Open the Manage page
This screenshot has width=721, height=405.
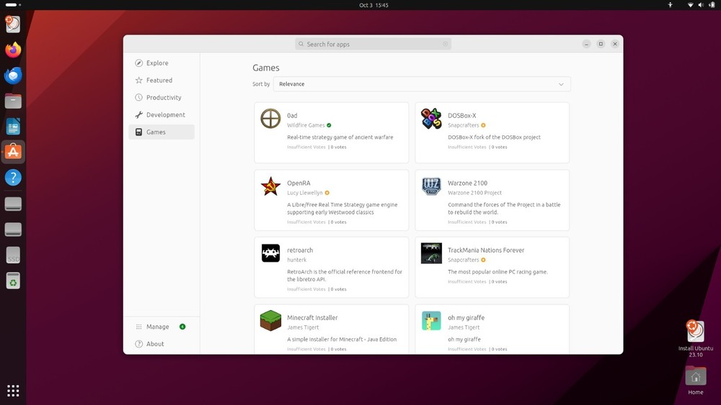click(162, 327)
